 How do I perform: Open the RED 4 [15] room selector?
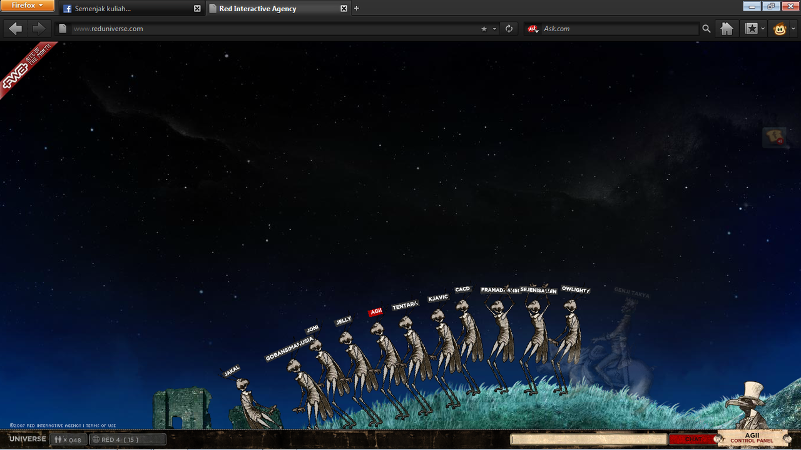128,439
